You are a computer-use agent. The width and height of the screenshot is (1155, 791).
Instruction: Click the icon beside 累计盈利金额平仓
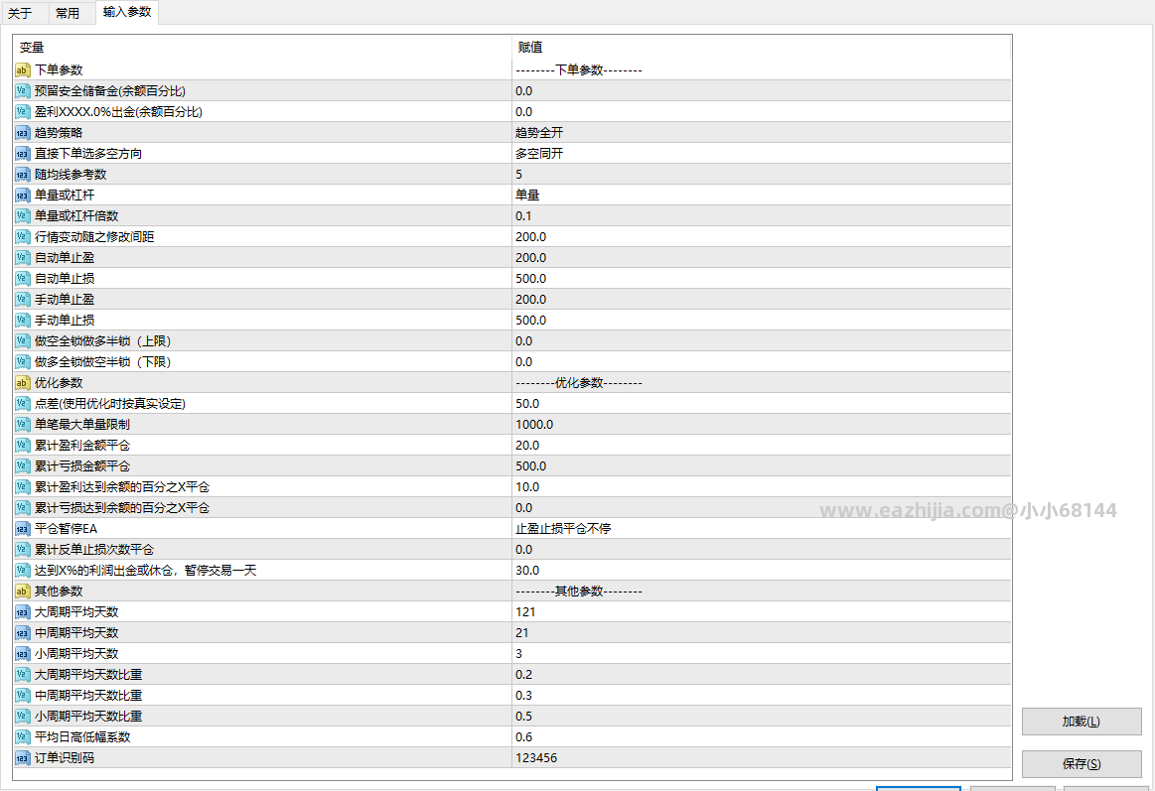[x=22, y=446]
